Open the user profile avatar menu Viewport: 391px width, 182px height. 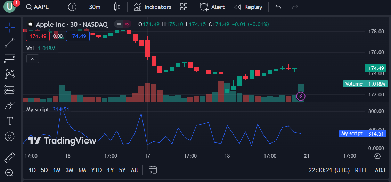point(9,7)
